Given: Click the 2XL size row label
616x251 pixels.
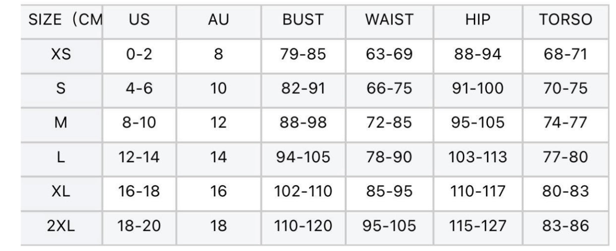Looking at the screenshot, I should pyautogui.click(x=61, y=226).
